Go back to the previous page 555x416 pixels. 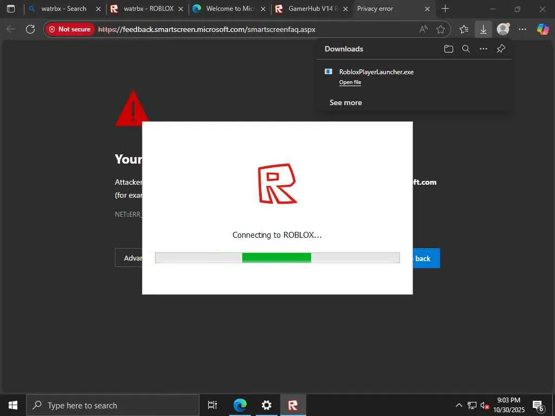click(x=11, y=29)
